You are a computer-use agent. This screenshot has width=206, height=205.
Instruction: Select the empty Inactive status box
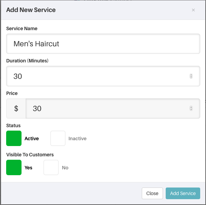pyautogui.click(x=58, y=138)
